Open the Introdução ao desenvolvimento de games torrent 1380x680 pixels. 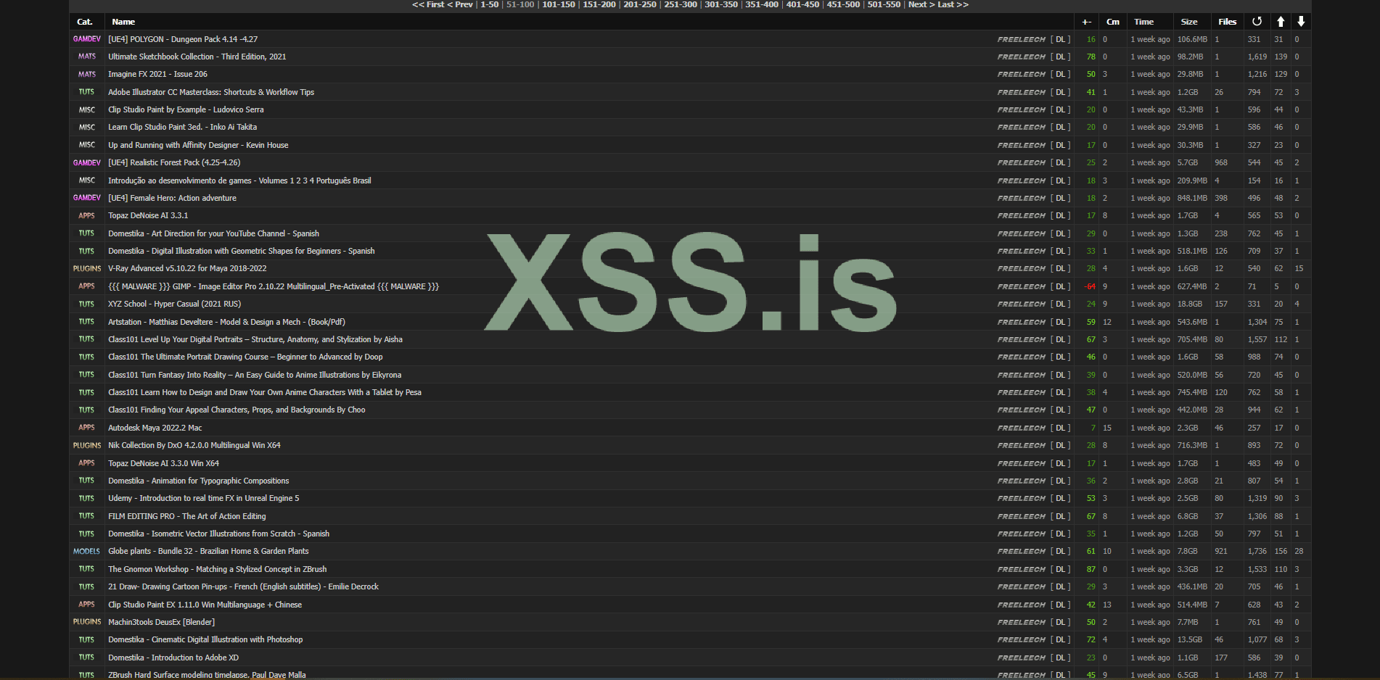[x=239, y=181]
